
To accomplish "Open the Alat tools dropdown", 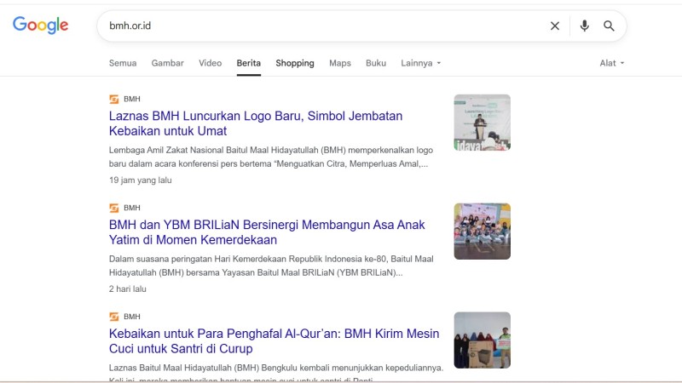I will click(x=611, y=63).
